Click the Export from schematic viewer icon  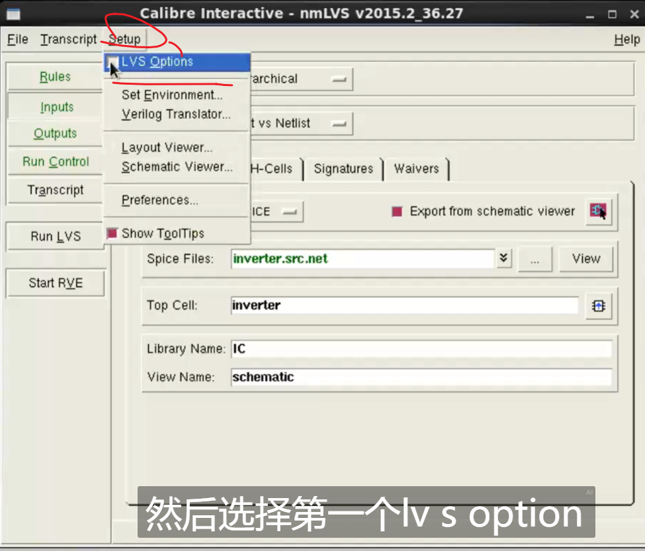tap(597, 211)
